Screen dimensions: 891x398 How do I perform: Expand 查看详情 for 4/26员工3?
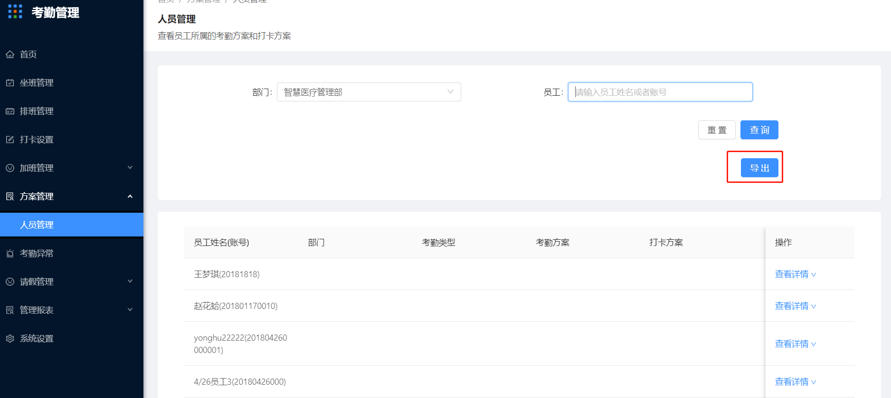pos(796,382)
